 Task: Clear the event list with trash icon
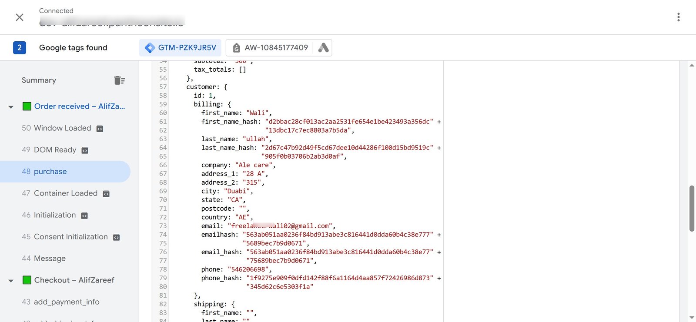point(119,80)
